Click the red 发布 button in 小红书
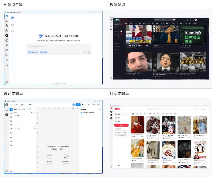The height and width of the screenshot is (177, 212). point(121,124)
